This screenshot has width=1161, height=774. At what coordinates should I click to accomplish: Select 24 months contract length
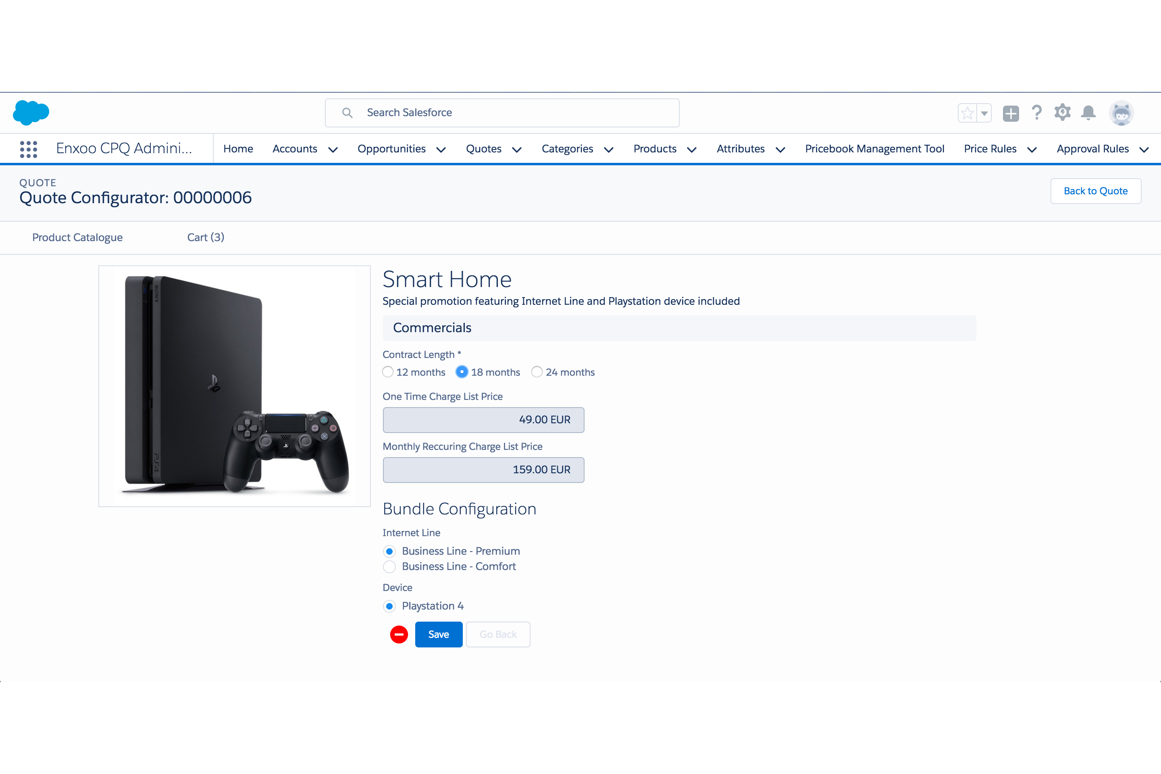coord(537,372)
